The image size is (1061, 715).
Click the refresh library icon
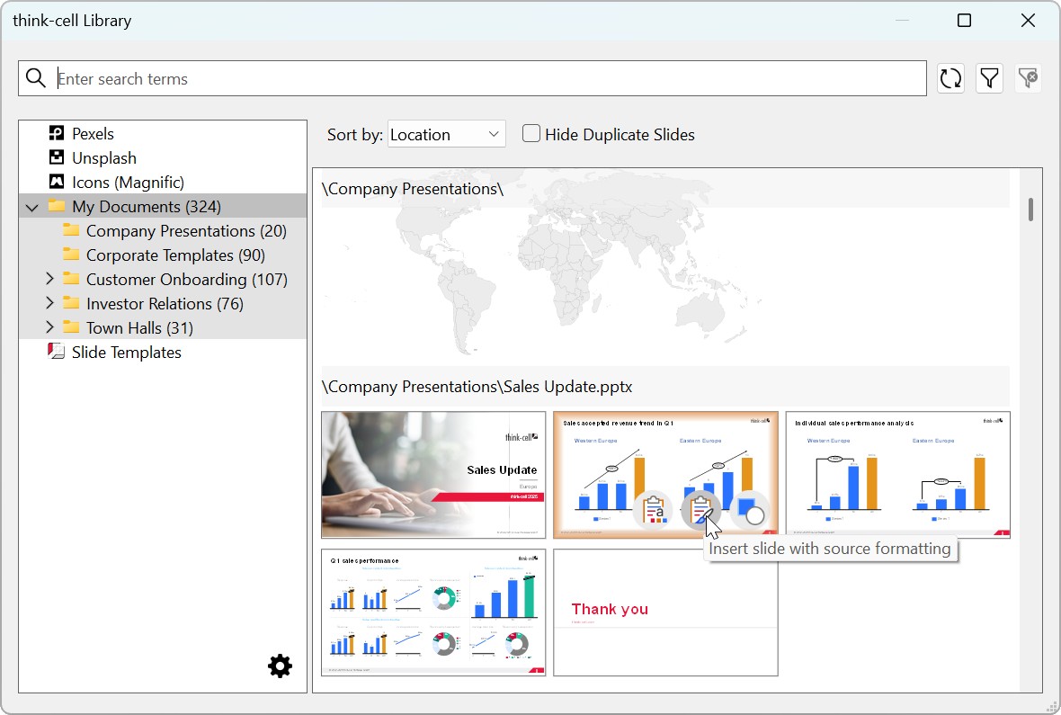(x=950, y=78)
